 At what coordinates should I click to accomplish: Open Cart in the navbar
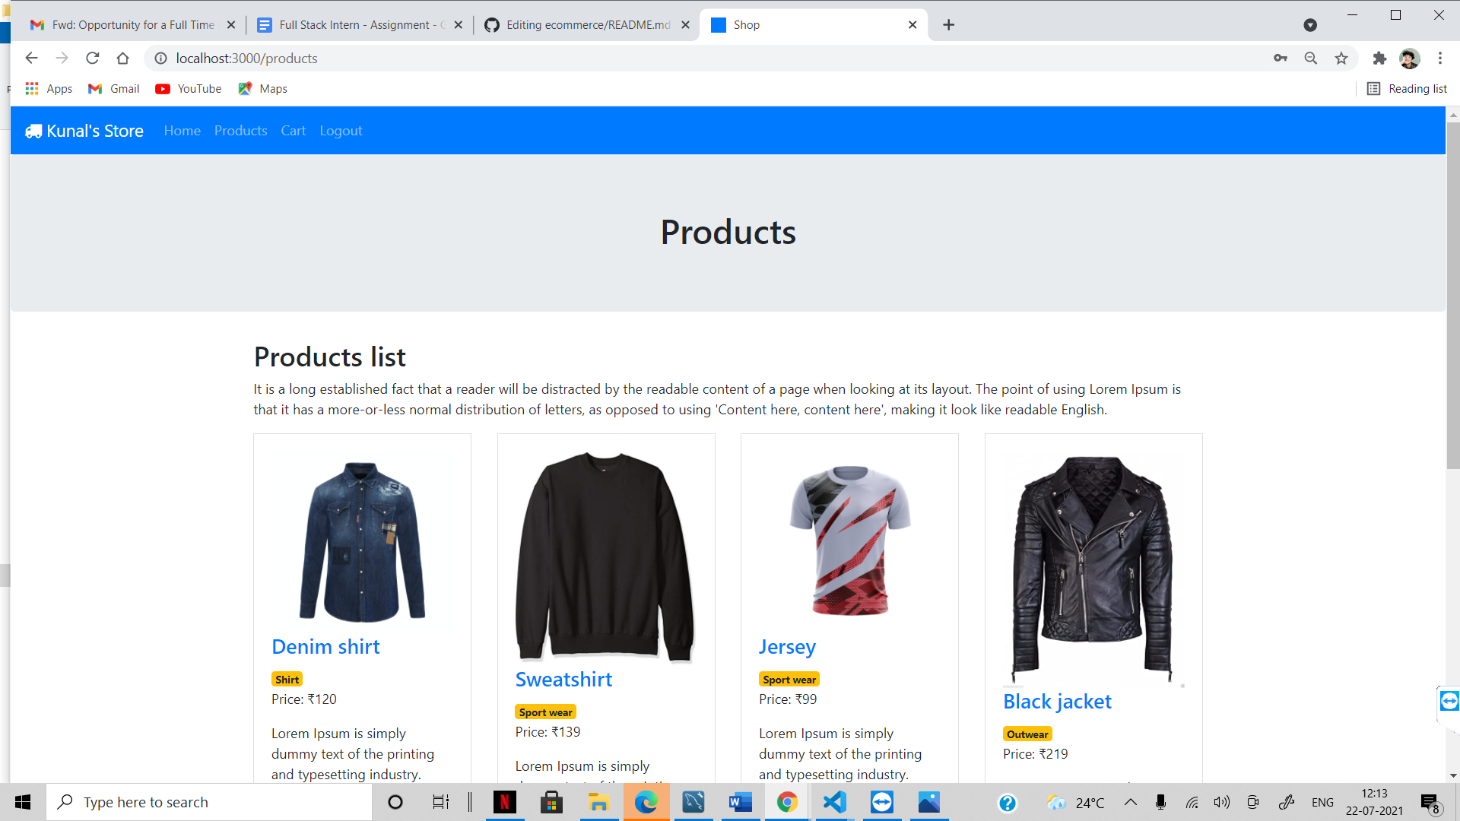click(x=294, y=131)
